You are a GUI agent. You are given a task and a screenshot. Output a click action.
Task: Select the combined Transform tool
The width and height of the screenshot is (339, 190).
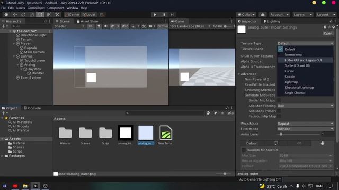[x=49, y=15]
